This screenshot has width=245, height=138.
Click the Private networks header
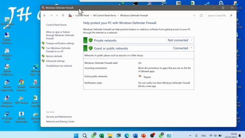coord(139,40)
